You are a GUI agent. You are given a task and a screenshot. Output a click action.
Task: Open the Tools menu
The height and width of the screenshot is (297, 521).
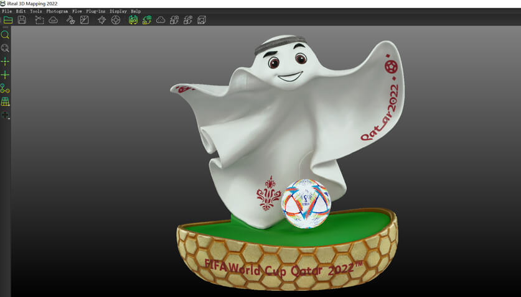[36, 11]
